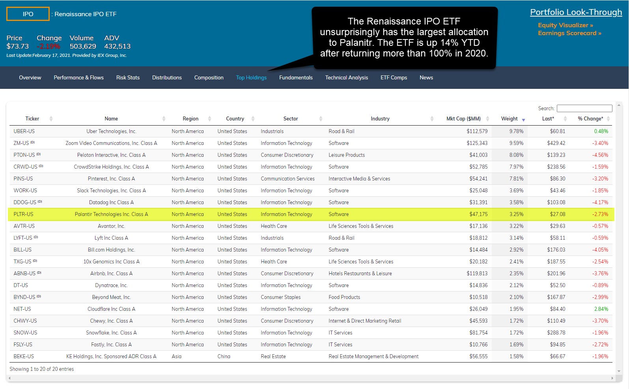
Task: Select the PINS-US ticker cell
Action: tap(23, 179)
